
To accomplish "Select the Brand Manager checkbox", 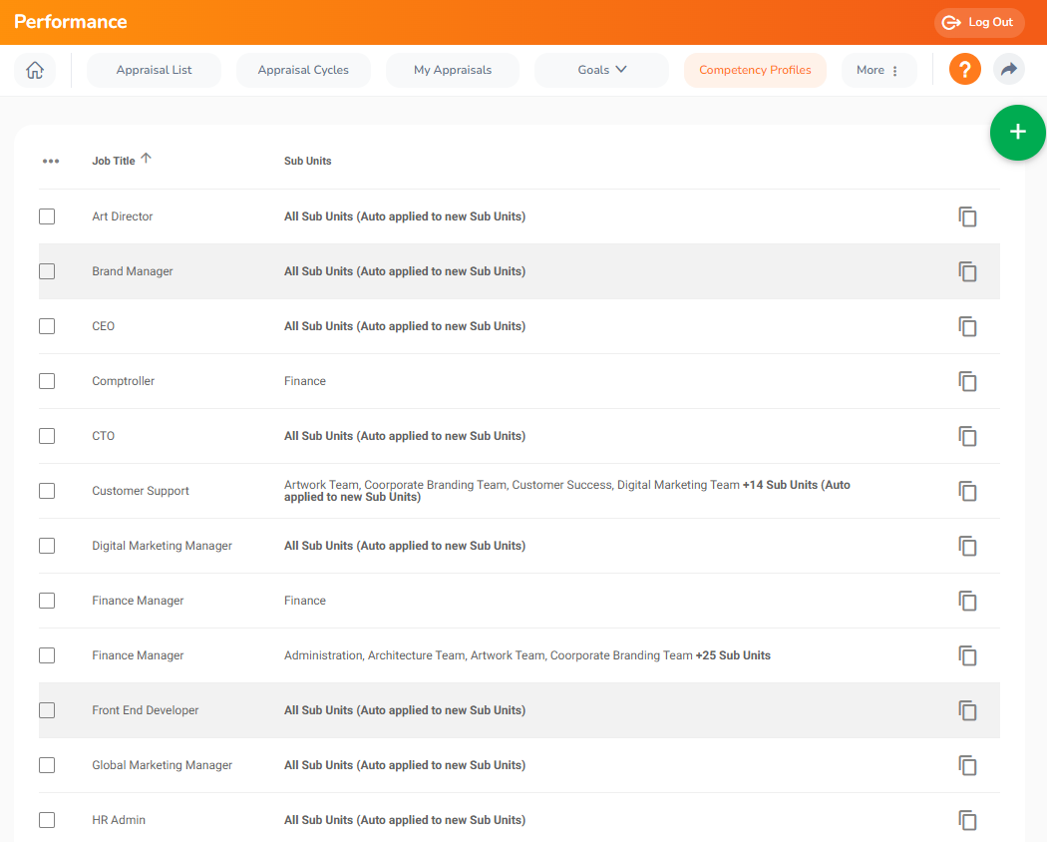I will [47, 271].
